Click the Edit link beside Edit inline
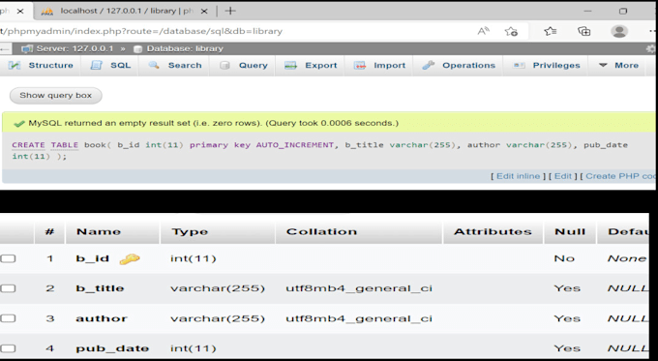658x361 pixels. 563,176
